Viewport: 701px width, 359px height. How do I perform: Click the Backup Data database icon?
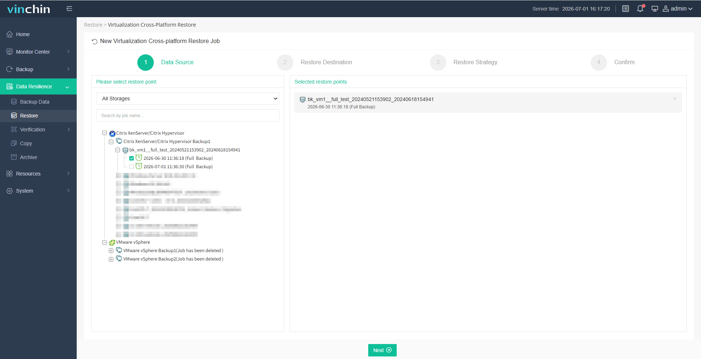14,102
